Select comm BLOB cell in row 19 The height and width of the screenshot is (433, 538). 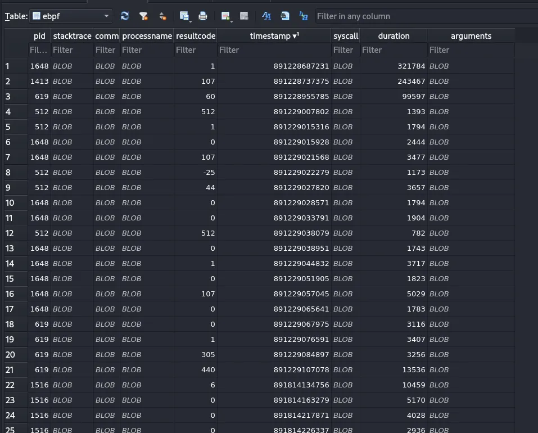[x=107, y=339]
